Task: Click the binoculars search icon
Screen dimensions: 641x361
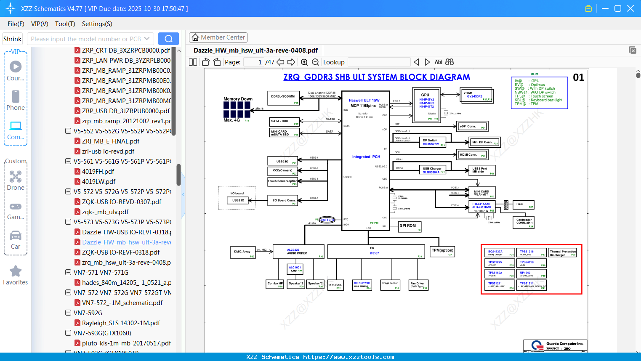Action: tap(449, 62)
